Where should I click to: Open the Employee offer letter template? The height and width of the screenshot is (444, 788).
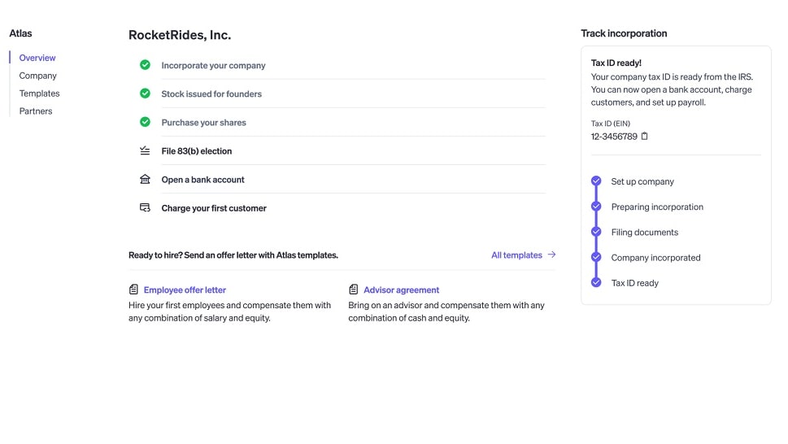[185, 289]
